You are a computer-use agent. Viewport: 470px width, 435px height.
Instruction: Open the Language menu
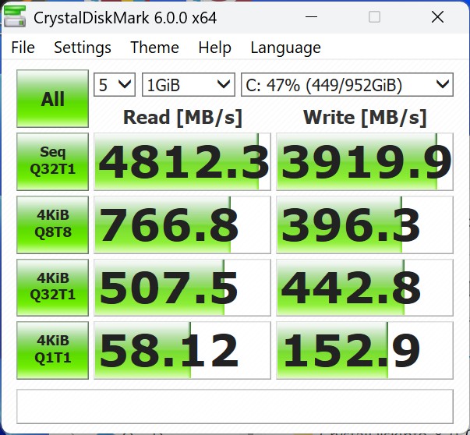point(285,48)
